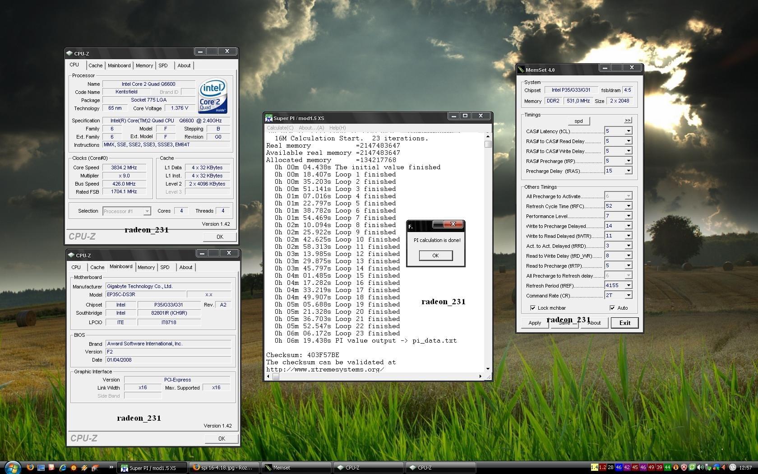
Task: Open the CAS# Latency (tCL) dropdown
Action: (x=628, y=131)
